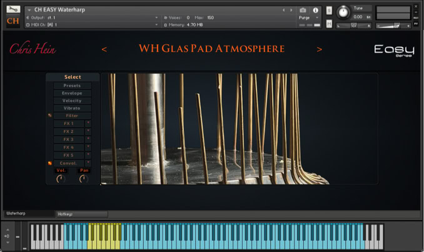This screenshot has width=424, height=252.
Task: Open the Presets page
Action: tap(72, 86)
